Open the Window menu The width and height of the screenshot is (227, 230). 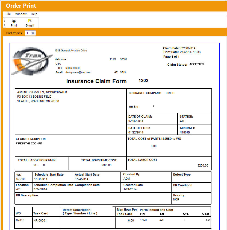pyautogui.click(x=21, y=14)
